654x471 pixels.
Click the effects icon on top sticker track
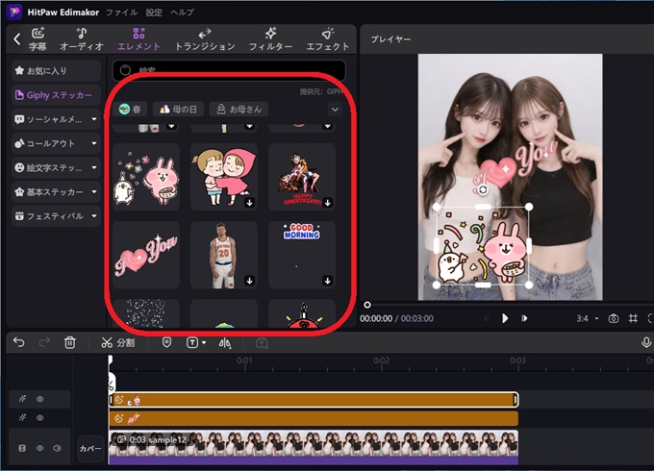pyautogui.click(x=22, y=399)
